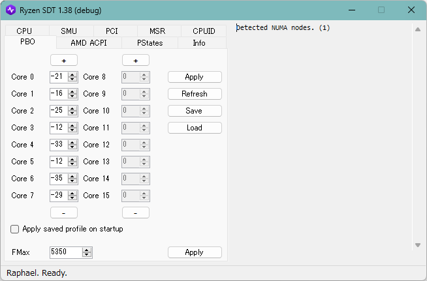Click the Core 1 offset field showing -16
Screen dimensions: 427x281
pos(59,94)
